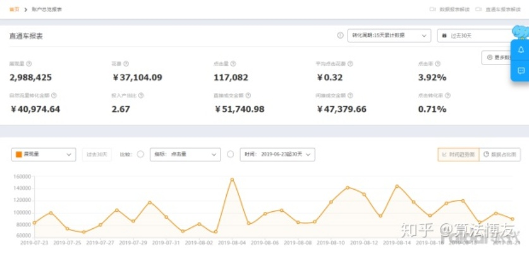This screenshot has width=529, height=253.
Task: Open the 直通车报表解读 link
Action: tap(503, 9)
